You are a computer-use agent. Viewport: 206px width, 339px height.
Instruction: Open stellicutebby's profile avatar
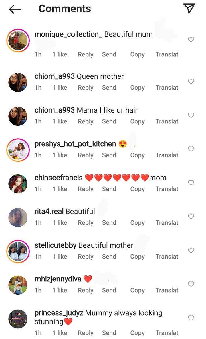18,251
